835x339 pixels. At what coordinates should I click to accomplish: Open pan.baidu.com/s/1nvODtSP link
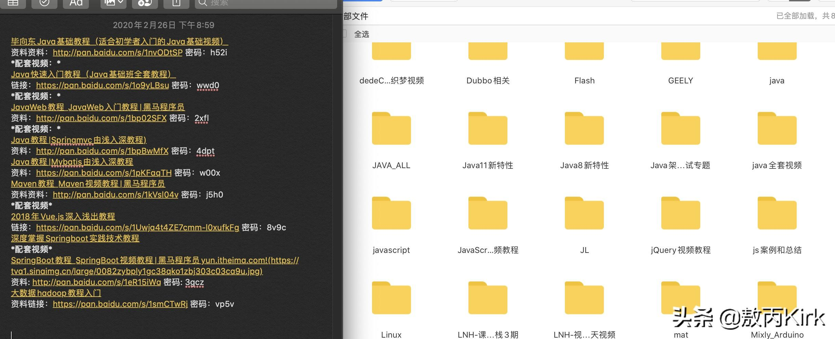tap(118, 53)
